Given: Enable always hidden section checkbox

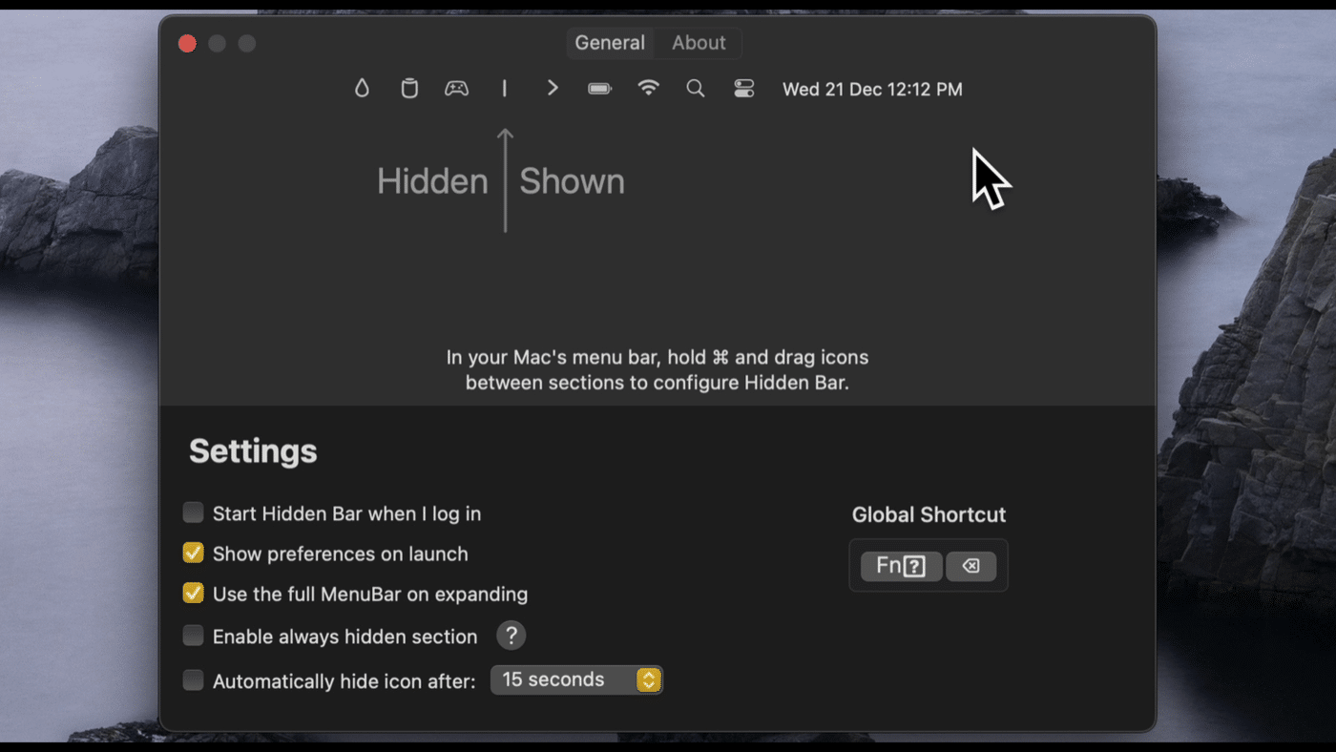Looking at the screenshot, I should click(x=193, y=636).
